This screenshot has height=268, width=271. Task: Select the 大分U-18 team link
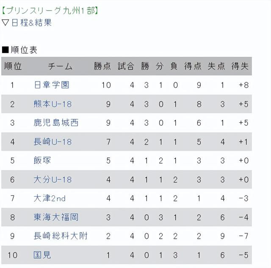coord(53,180)
